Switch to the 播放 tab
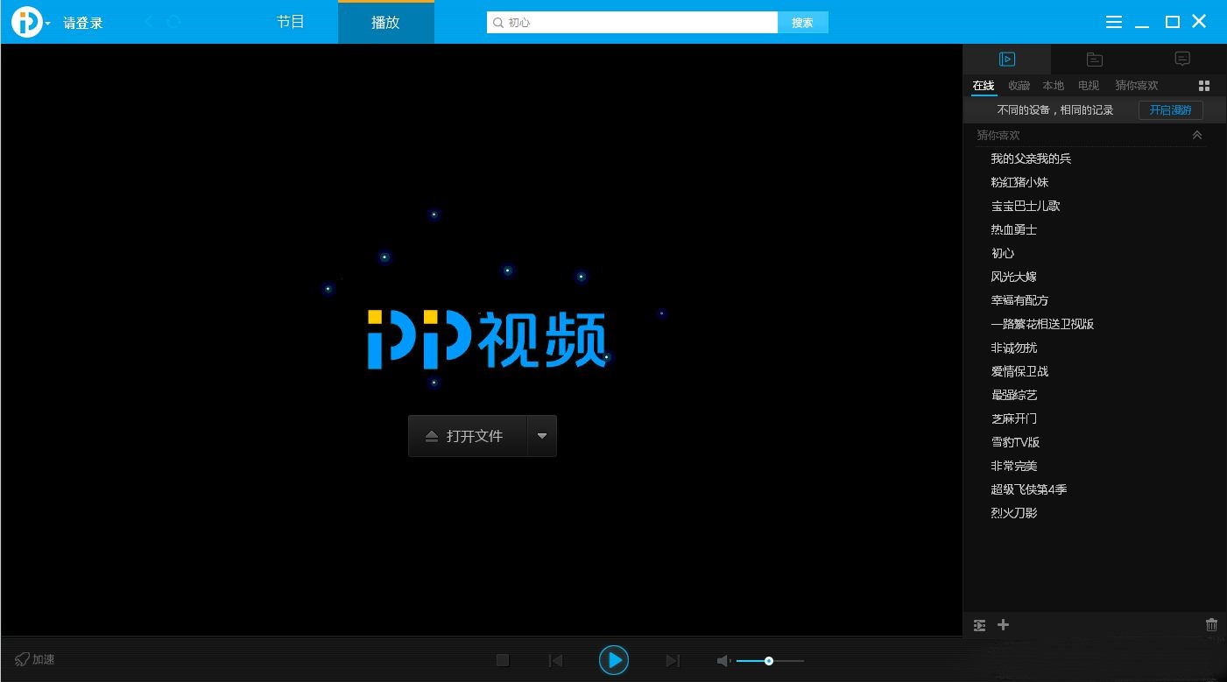The width and height of the screenshot is (1227, 682). click(385, 23)
